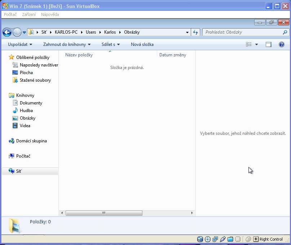Minimize the inner Explorer window
Screen dimensions: 291x245
pos(260,22)
